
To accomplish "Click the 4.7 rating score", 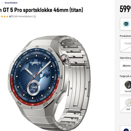I will tap(11, 16).
